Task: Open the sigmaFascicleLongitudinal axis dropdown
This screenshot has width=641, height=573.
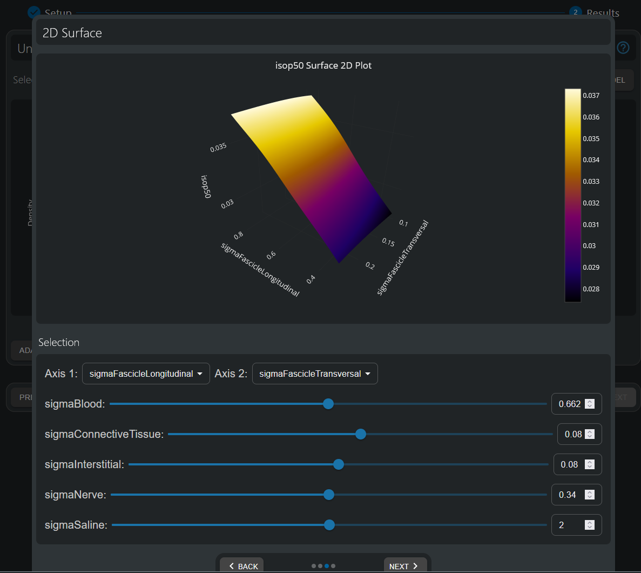Action: (146, 374)
